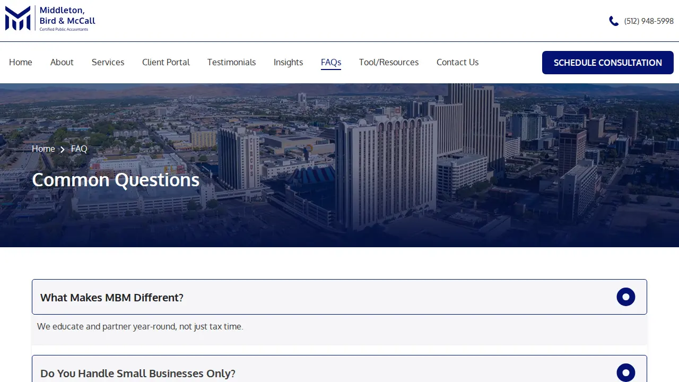Viewport: 679px width, 382px height.
Task: View the Testimonials page
Action: (x=232, y=63)
